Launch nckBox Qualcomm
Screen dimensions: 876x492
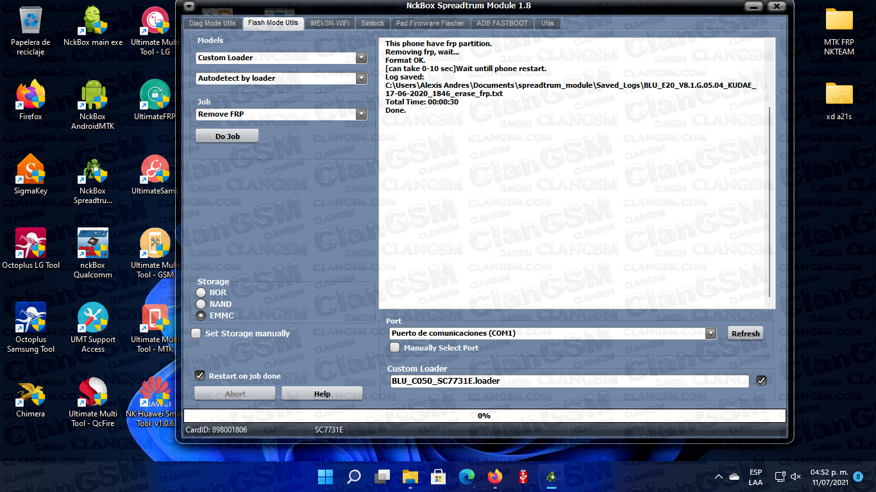click(x=92, y=245)
